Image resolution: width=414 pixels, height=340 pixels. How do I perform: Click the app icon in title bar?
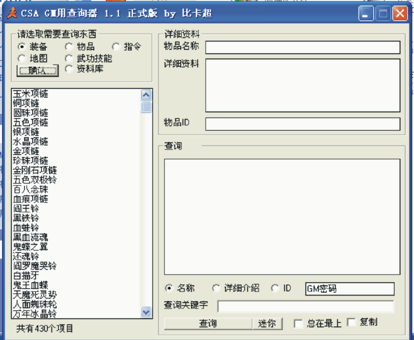click(x=12, y=14)
